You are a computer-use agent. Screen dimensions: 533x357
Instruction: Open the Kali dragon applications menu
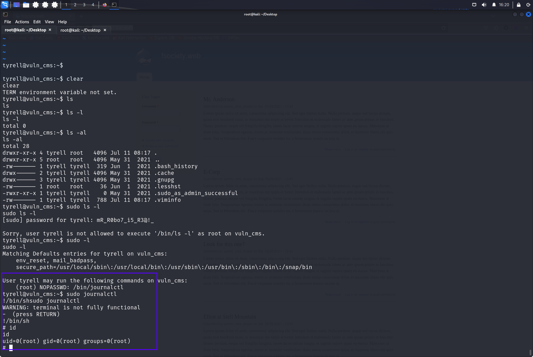point(5,4)
